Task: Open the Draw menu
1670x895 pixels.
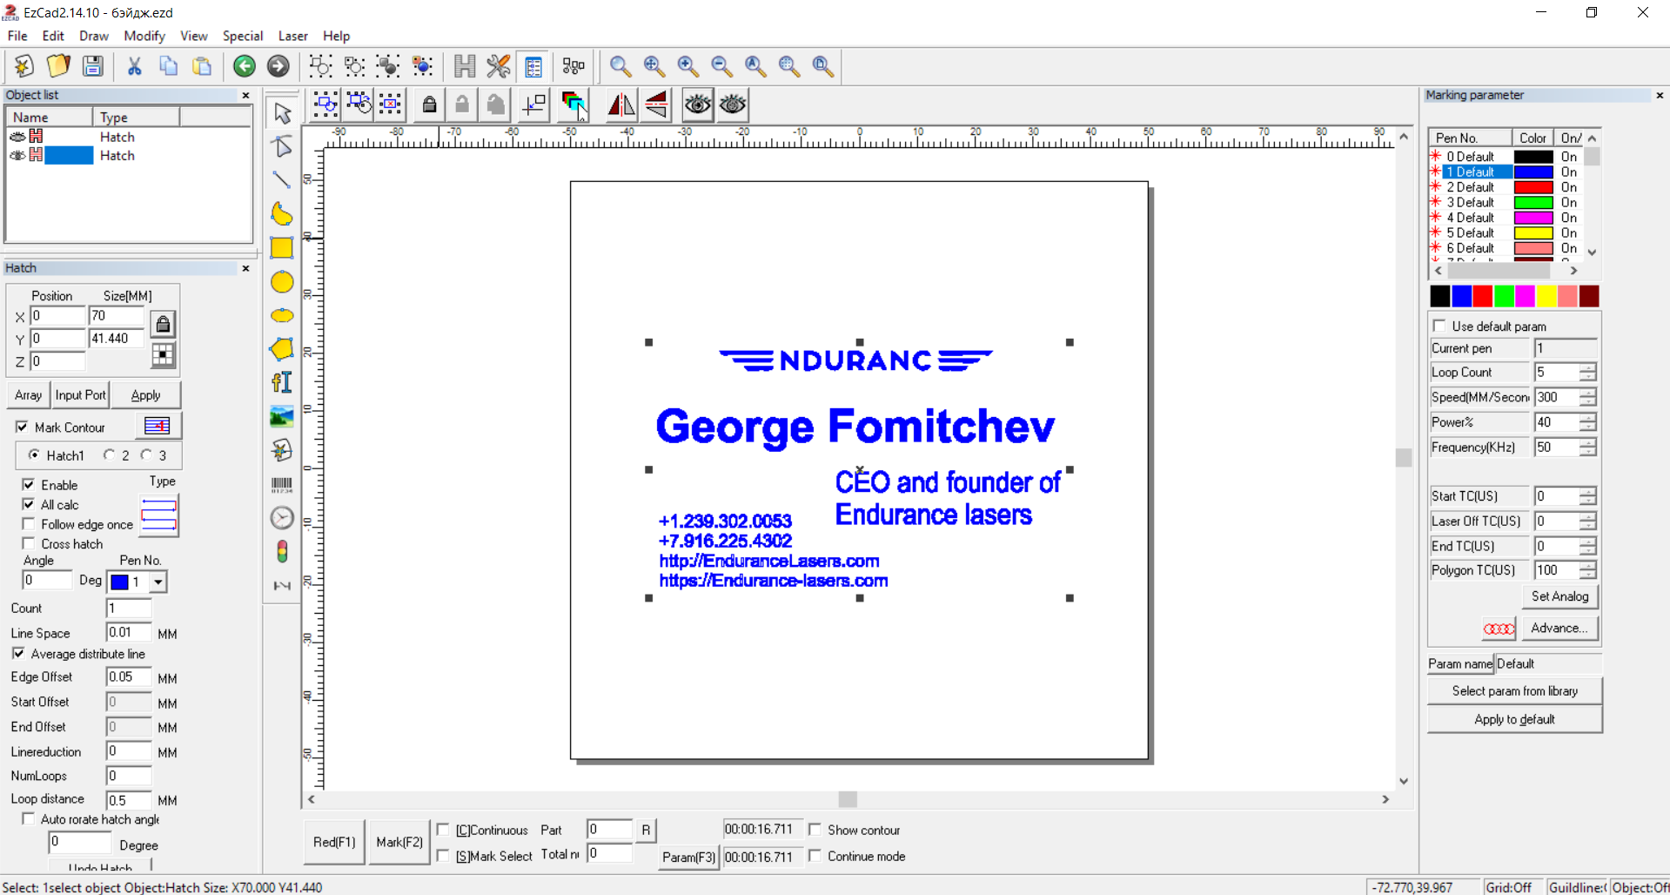Action: pos(94,36)
